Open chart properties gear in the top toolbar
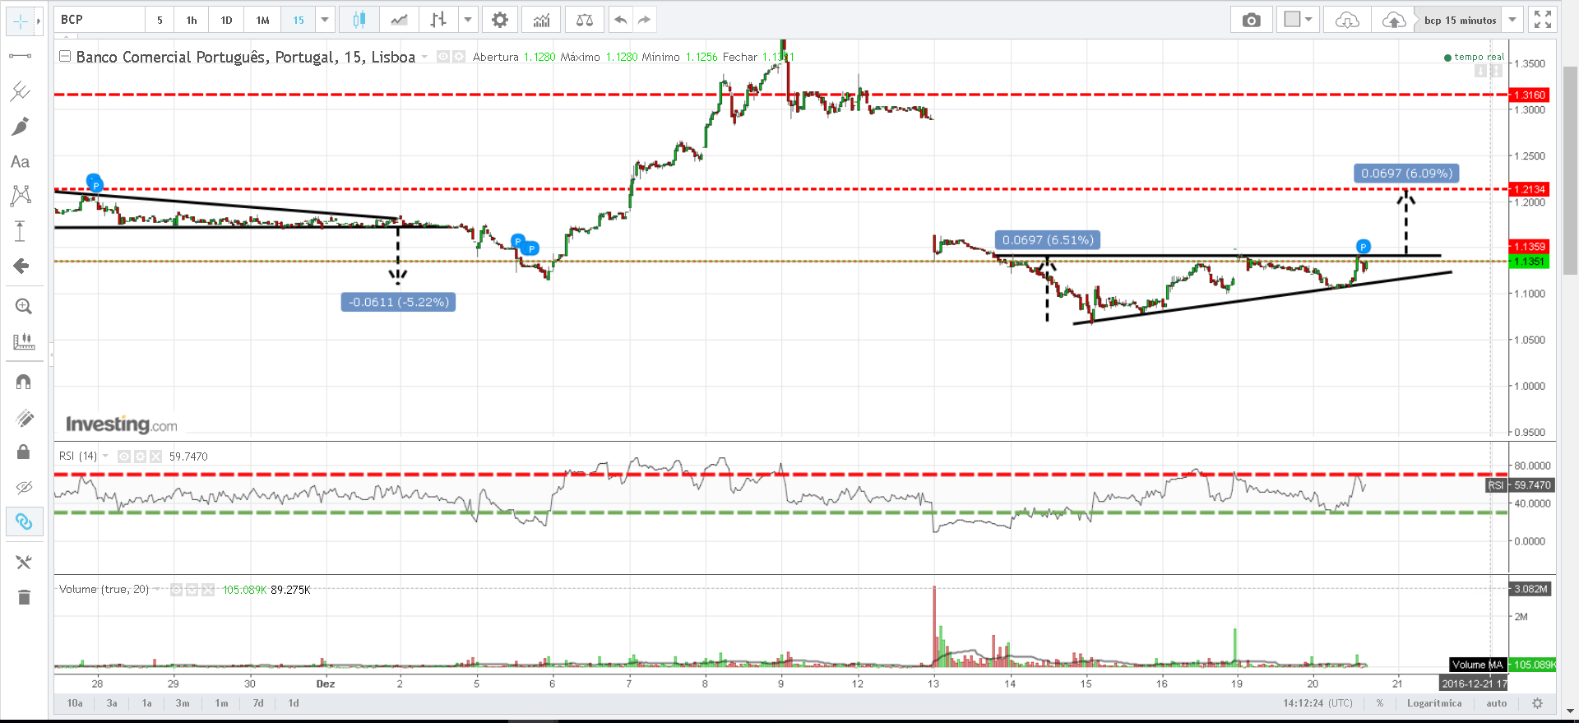The image size is (1579, 723). coord(499,20)
